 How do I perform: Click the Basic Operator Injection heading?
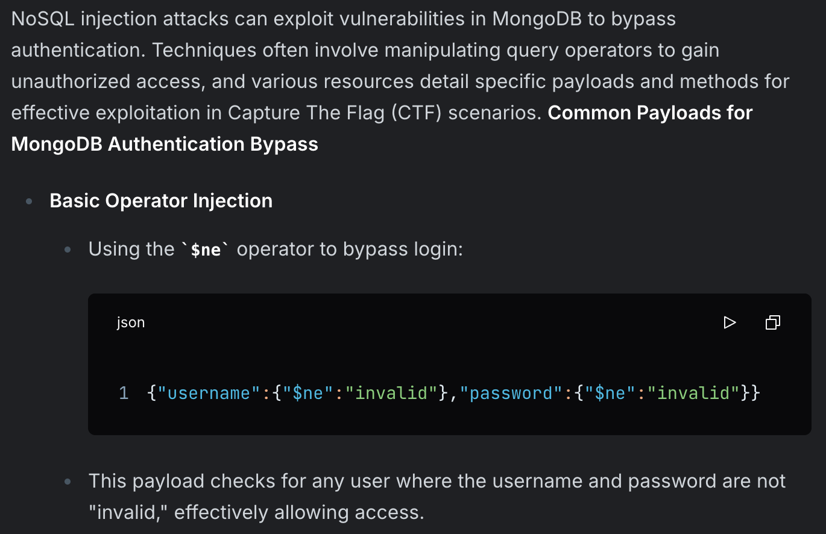pos(161,201)
